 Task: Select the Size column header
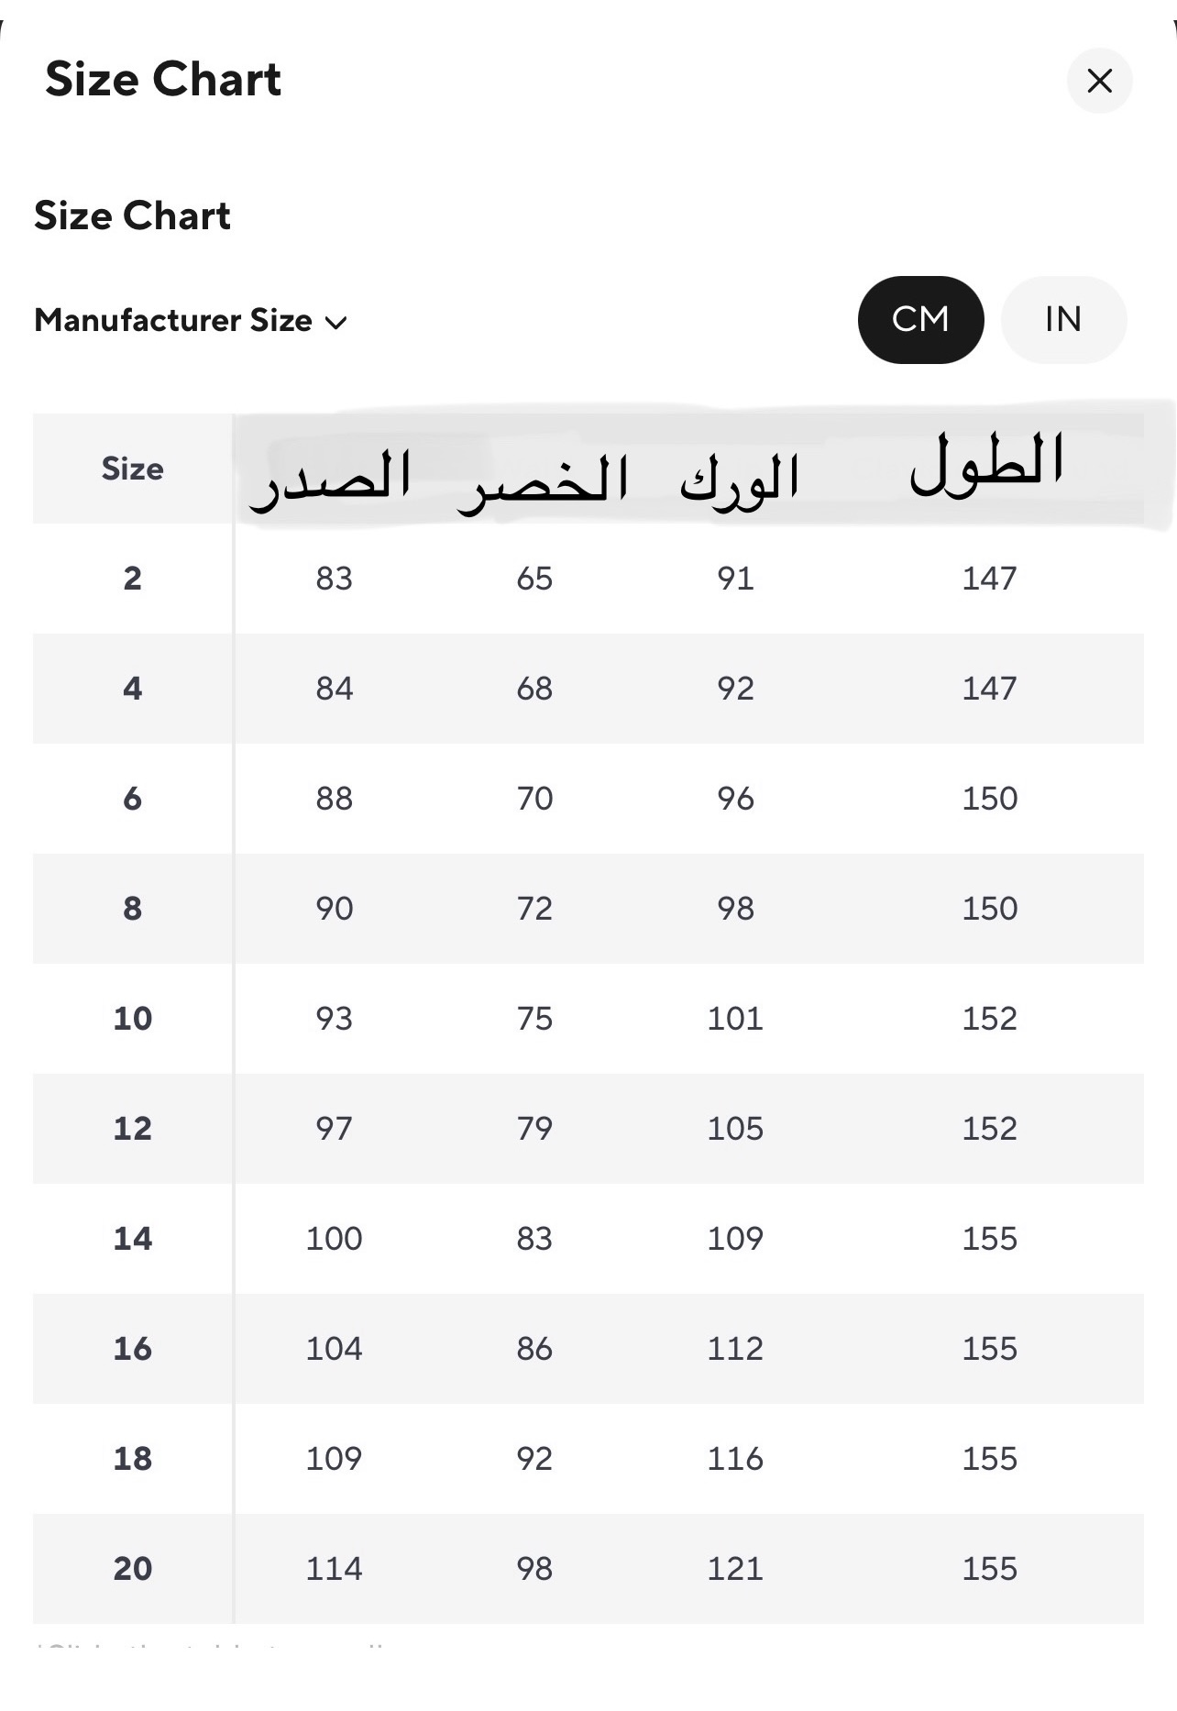133,469
